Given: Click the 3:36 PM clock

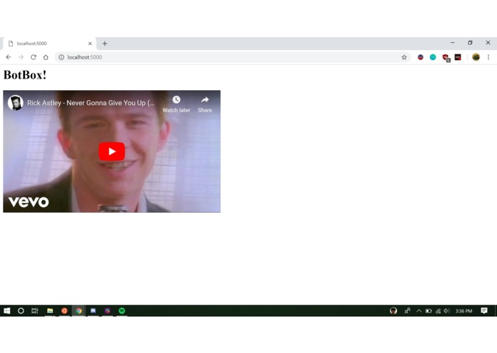Looking at the screenshot, I should tap(463, 311).
